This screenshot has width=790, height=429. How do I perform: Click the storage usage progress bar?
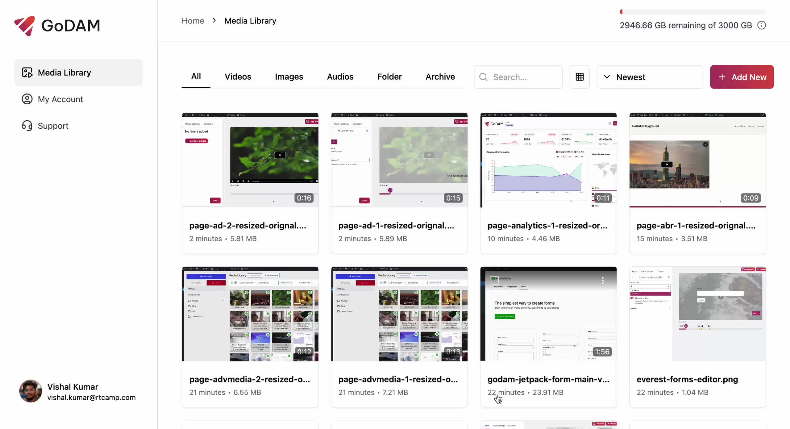(x=692, y=12)
